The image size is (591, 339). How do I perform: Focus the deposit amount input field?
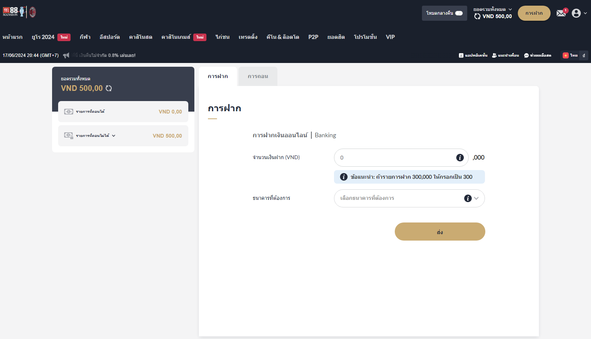coord(394,158)
